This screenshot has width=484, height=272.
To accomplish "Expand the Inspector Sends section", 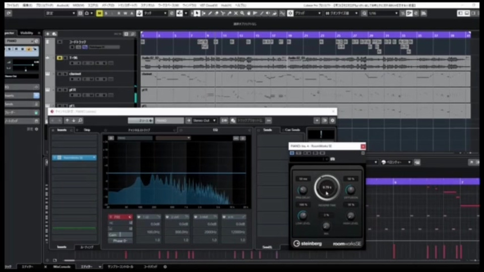I will [22, 104].
